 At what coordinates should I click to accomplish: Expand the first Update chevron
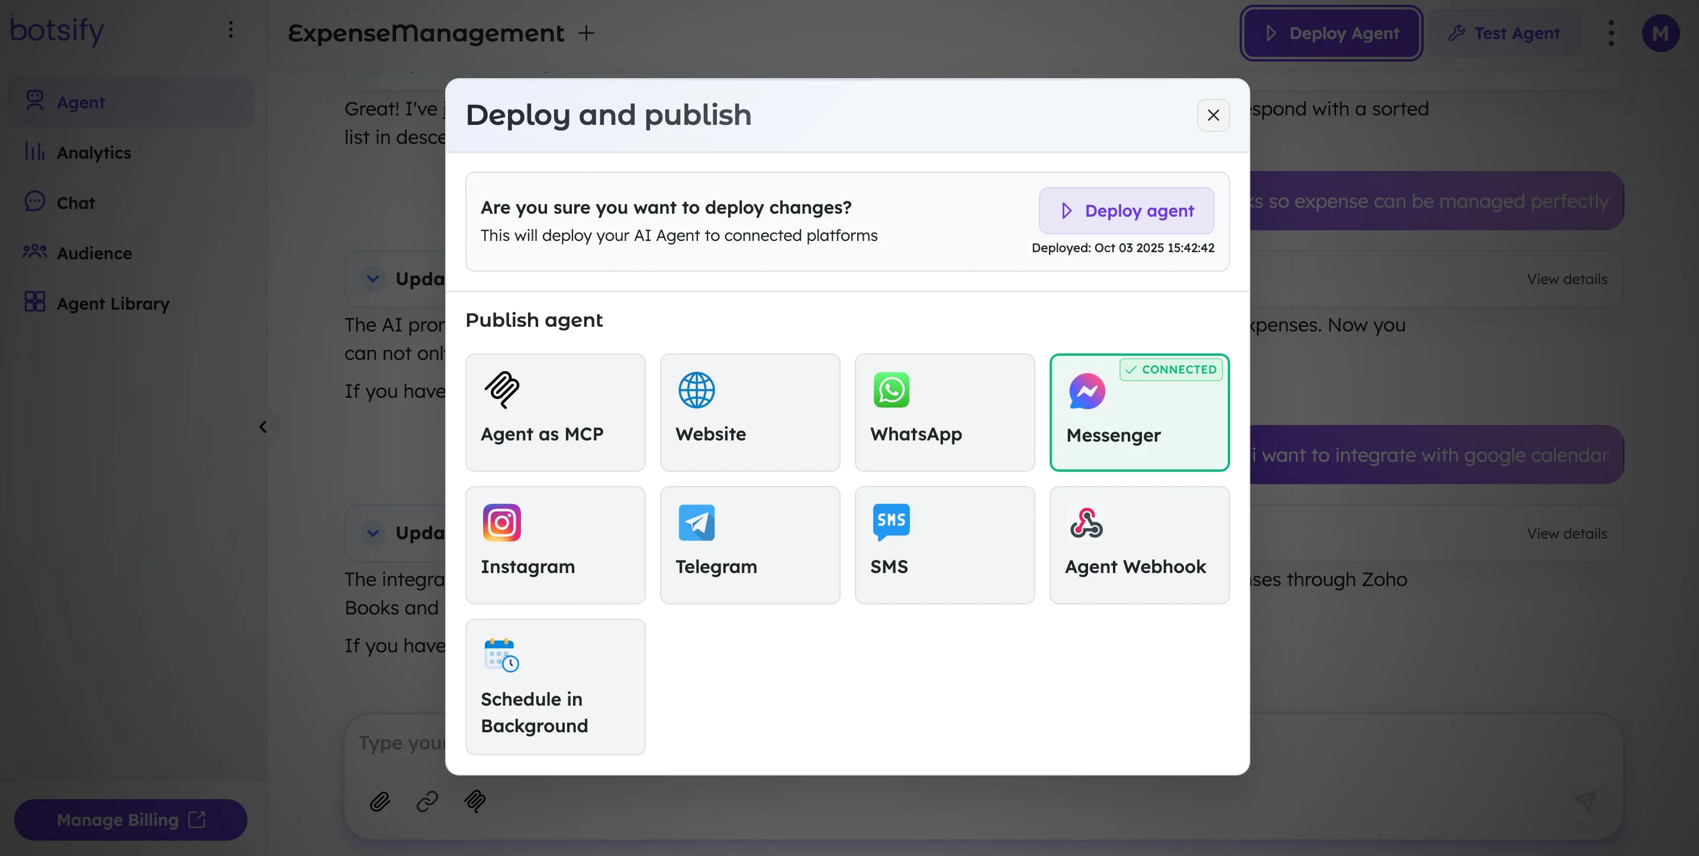(372, 279)
